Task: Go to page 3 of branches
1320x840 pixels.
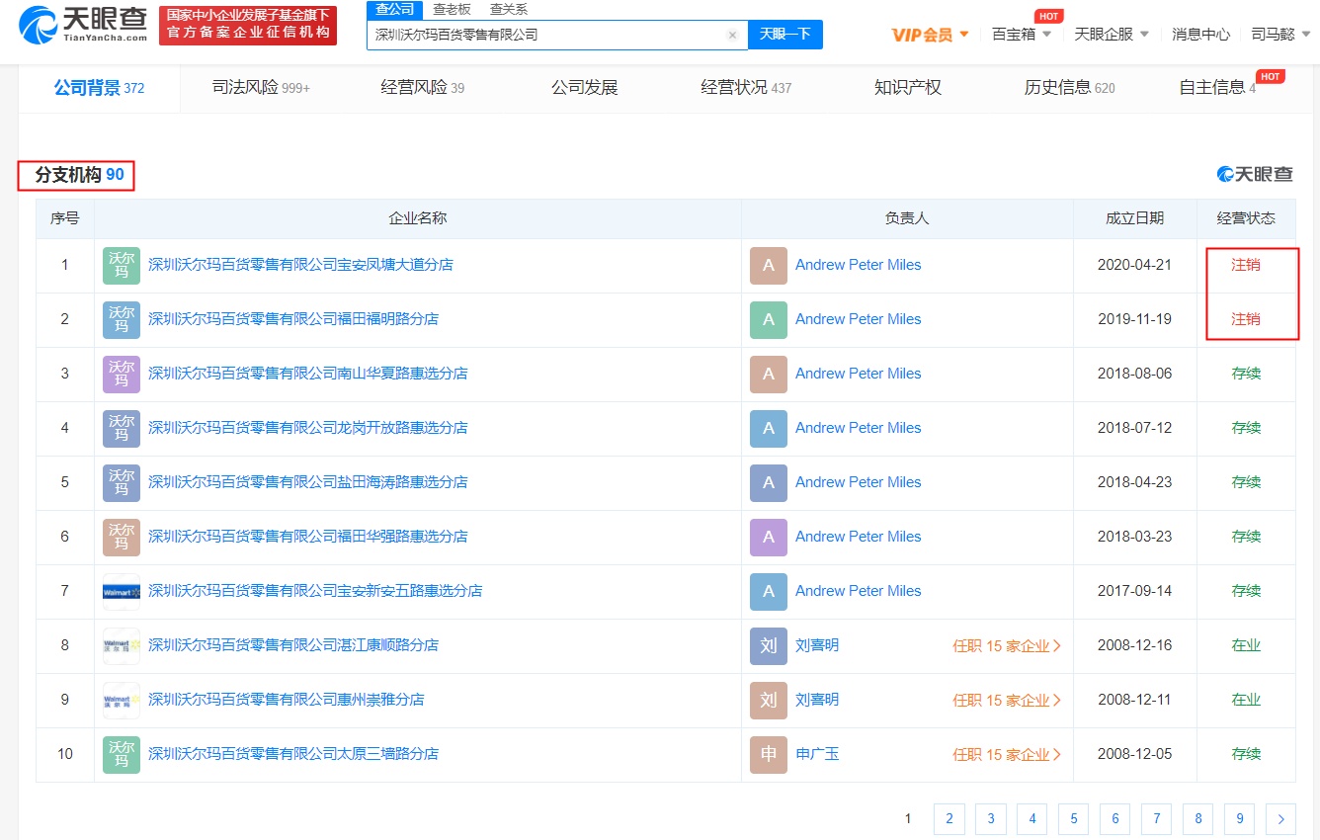Action: click(991, 818)
